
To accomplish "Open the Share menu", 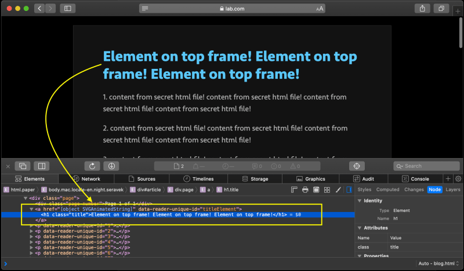I will (x=422, y=8).
